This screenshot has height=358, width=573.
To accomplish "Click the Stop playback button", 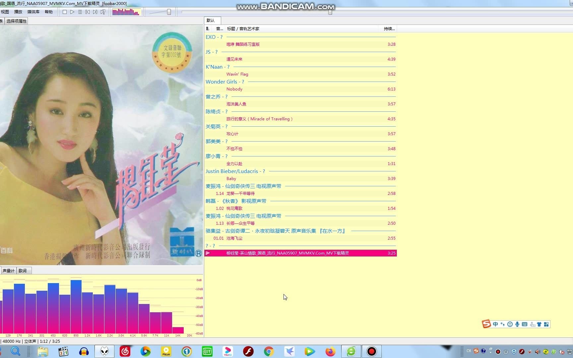I will (65, 12).
